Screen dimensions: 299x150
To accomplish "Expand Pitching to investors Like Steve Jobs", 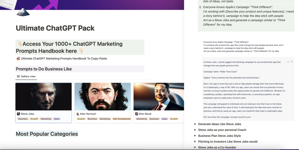I will point(195,142).
